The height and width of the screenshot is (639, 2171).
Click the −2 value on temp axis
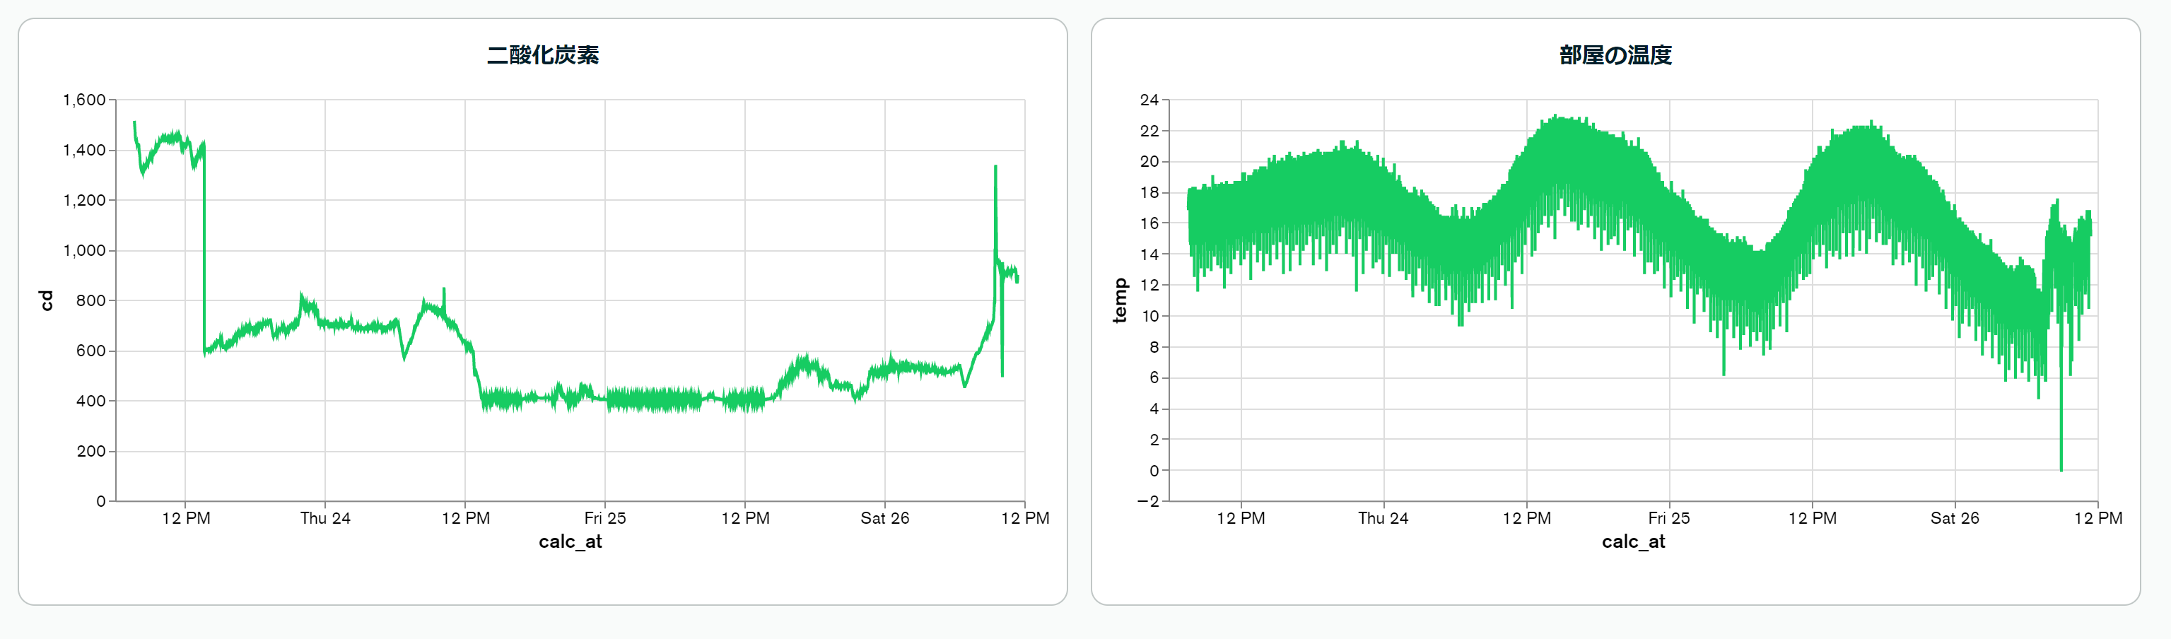tap(1148, 500)
